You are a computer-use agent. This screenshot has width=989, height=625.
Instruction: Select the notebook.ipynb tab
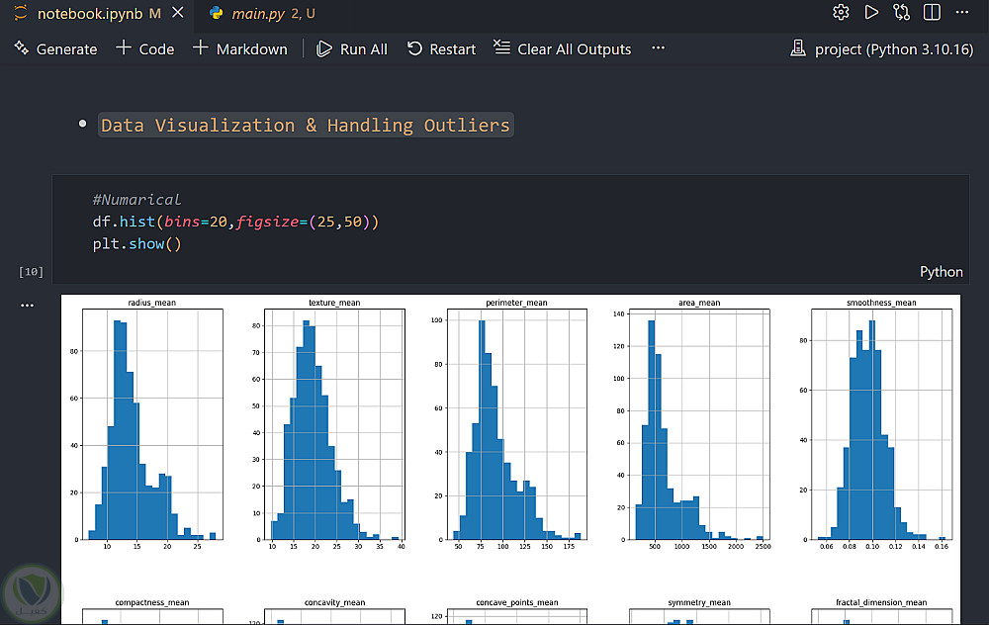click(89, 13)
